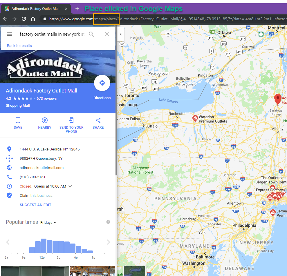The height and width of the screenshot is (276, 287).
Task: Click Waterloo Premium Outlets map marker
Action: (195, 118)
